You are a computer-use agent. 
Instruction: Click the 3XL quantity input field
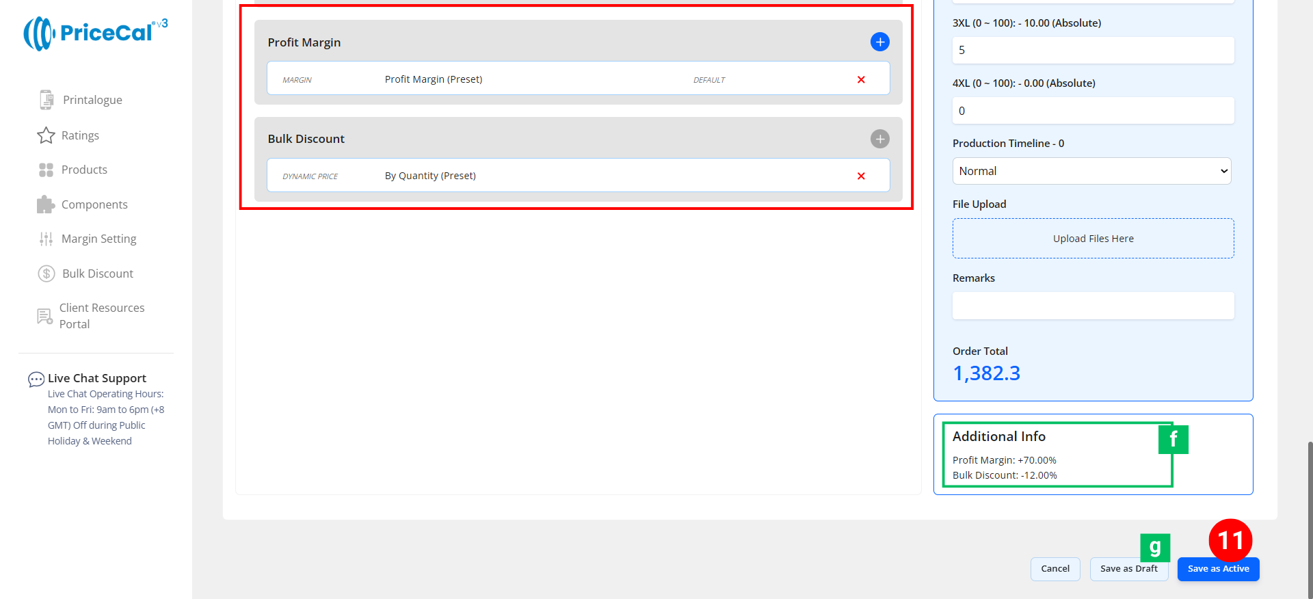tap(1093, 50)
